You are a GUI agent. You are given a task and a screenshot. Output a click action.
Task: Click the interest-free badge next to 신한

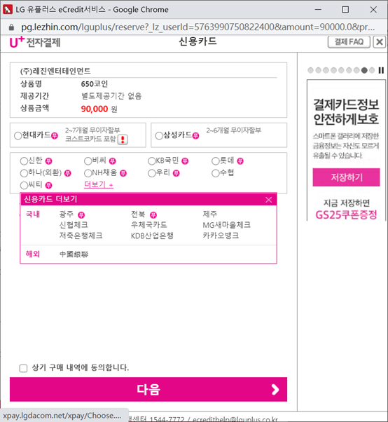48,161
